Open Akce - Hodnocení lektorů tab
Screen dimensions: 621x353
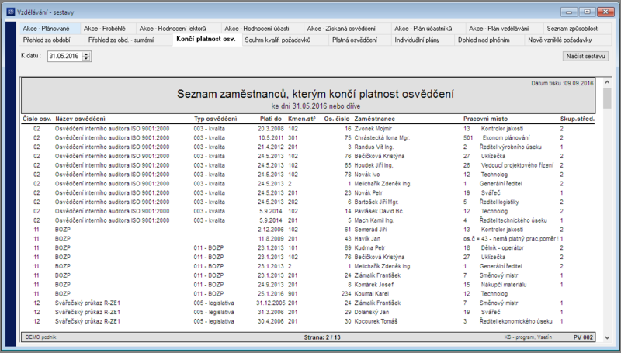click(x=179, y=29)
